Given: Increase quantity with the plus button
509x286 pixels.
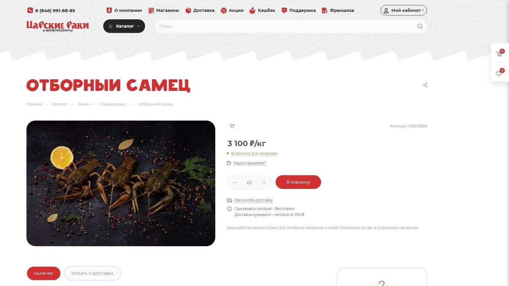Looking at the screenshot, I should coord(264,182).
